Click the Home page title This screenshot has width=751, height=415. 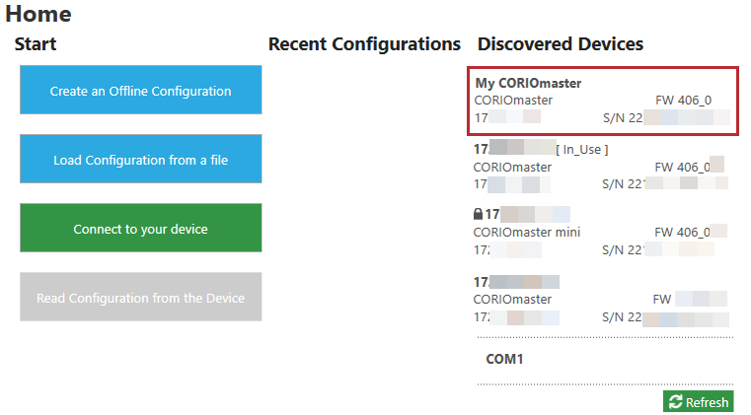(38, 14)
